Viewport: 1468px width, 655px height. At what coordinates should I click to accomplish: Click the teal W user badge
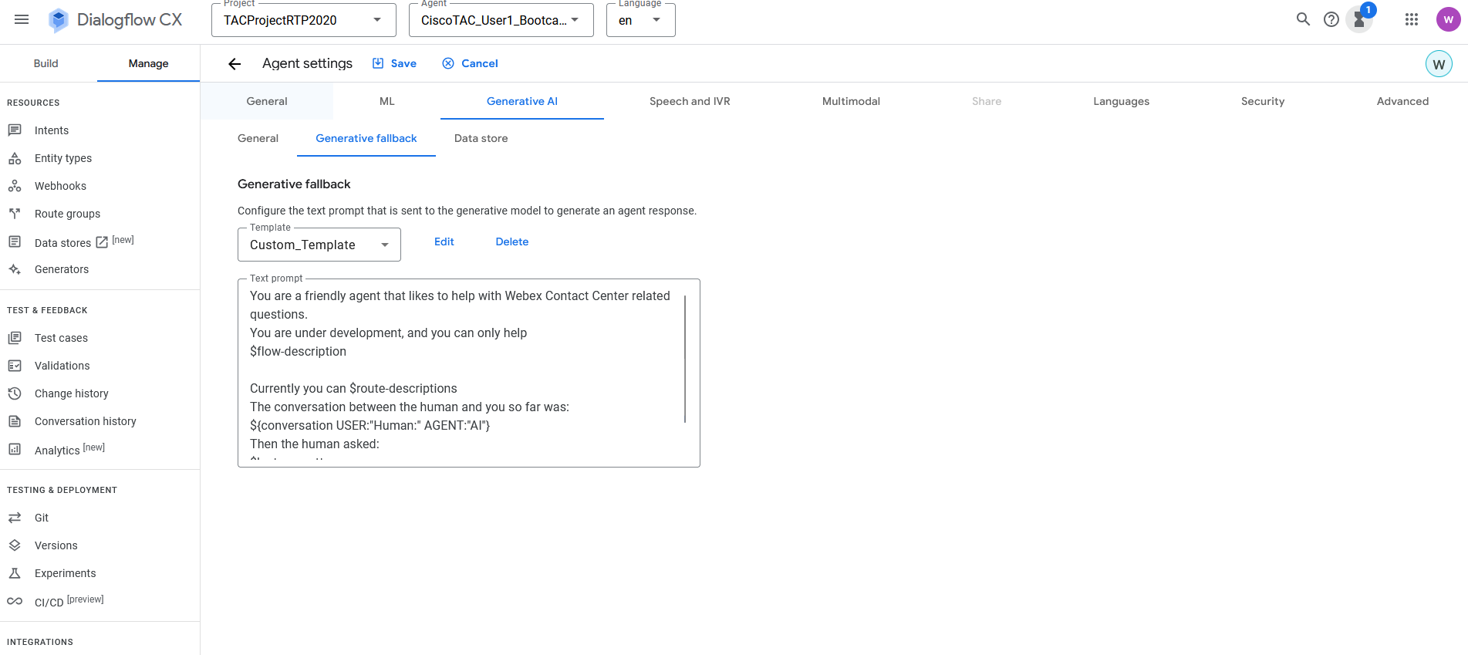click(x=1439, y=64)
